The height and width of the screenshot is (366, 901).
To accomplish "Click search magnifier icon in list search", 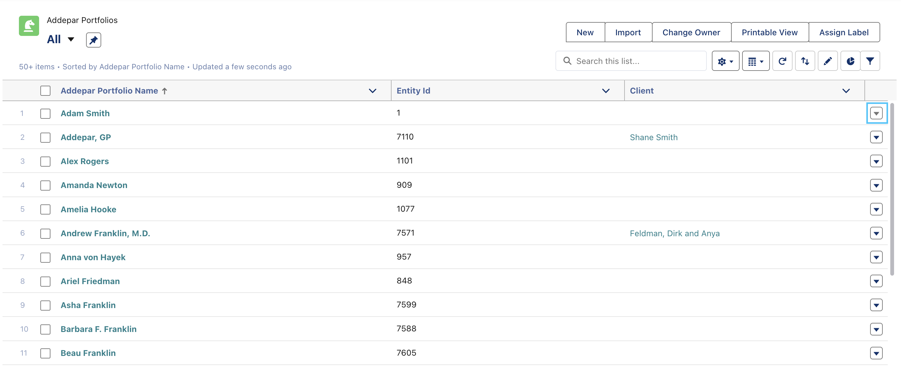I will click(567, 61).
